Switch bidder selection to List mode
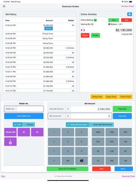The height and width of the screenshot is (182, 136). (18, 124)
